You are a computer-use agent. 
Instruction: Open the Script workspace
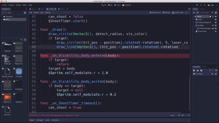117,5
